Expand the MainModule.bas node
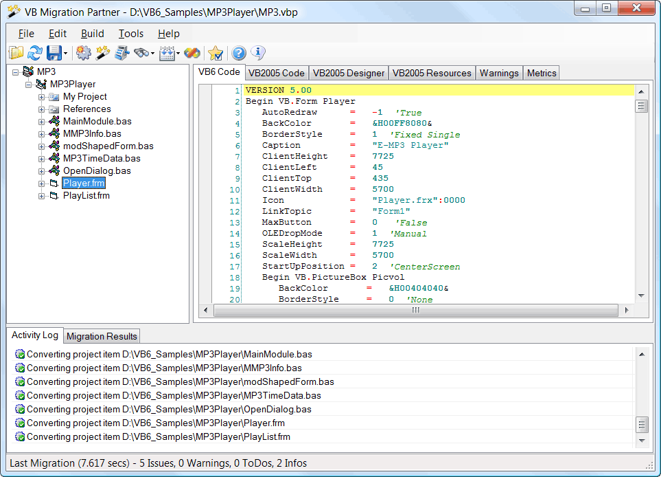The image size is (661, 477). tap(41, 122)
